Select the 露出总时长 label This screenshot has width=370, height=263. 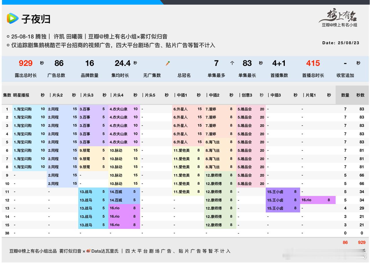26,75
